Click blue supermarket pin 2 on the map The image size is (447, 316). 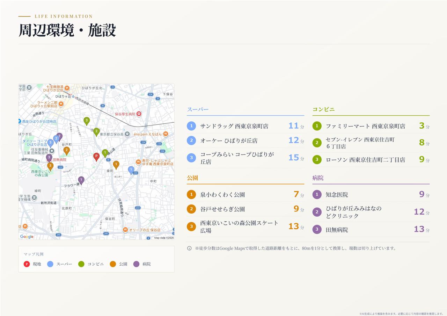point(56,139)
